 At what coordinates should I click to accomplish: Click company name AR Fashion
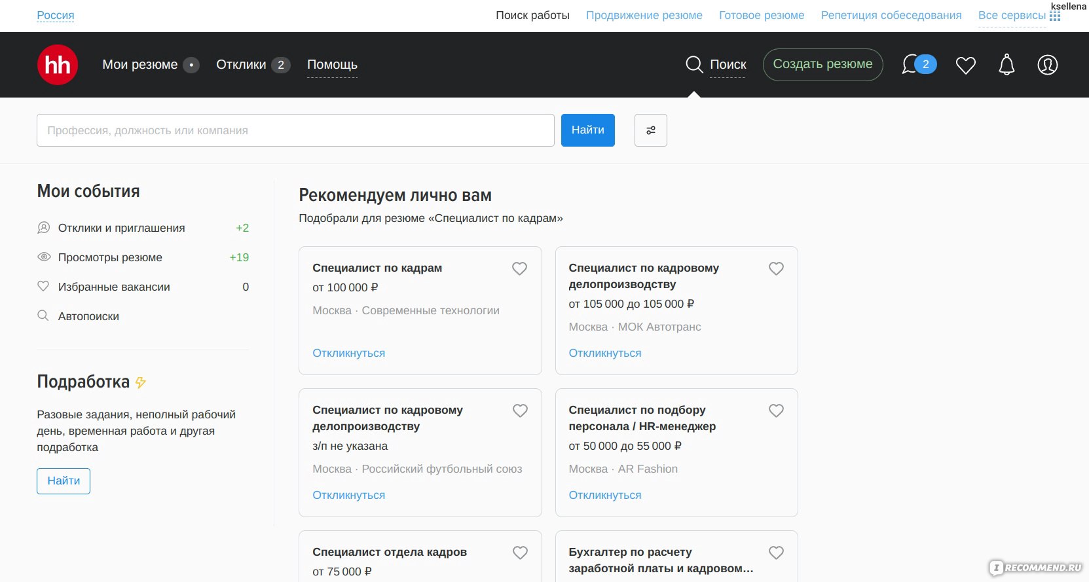(x=648, y=469)
